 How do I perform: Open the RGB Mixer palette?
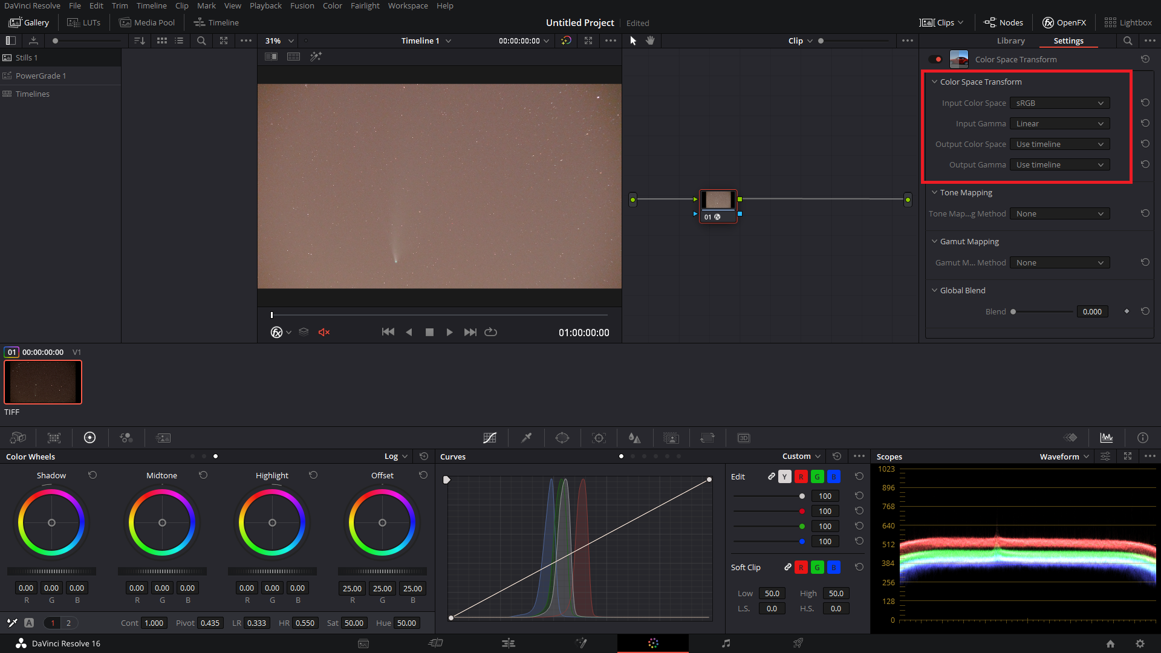tap(126, 438)
